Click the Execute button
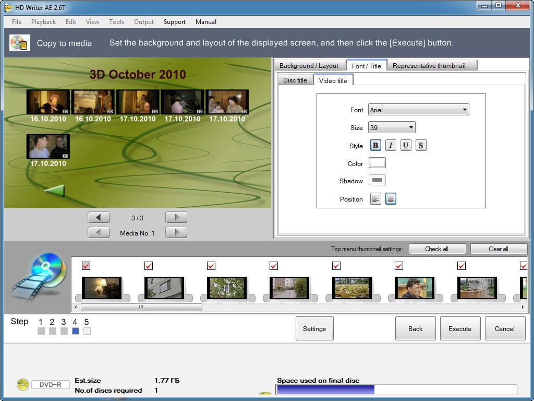Screen dimensions: 534x401 coord(460,328)
